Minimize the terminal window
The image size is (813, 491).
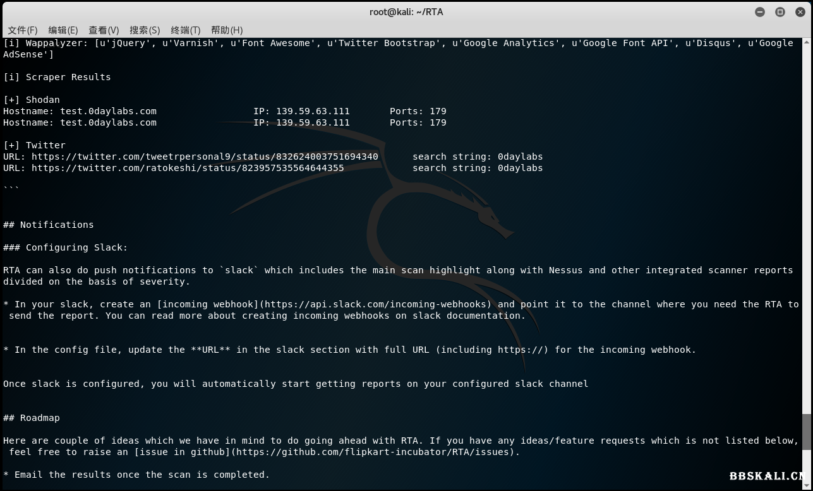(760, 12)
